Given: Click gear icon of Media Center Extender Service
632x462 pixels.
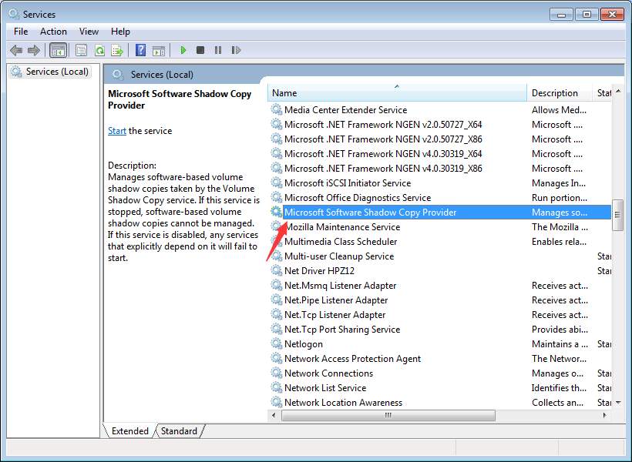Looking at the screenshot, I should [276, 109].
